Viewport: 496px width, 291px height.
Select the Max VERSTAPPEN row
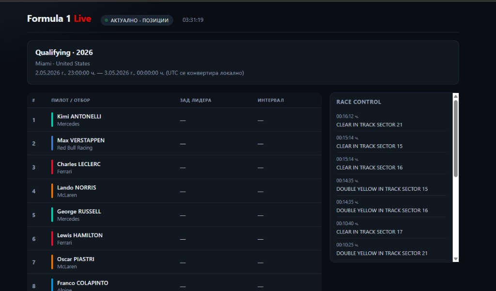point(174,144)
